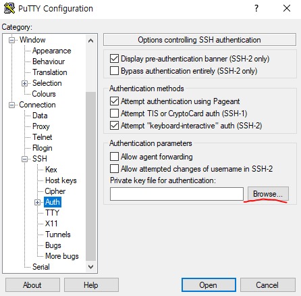301x296 pixels.
Task: Collapse the Window tree node
Action: pyautogui.click(x=11, y=40)
